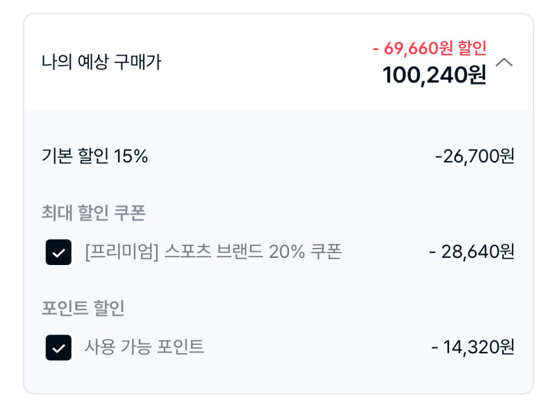Screen dimensions: 557x407
Task: Click the 포인트 할인 section heading
Action: pos(83,308)
